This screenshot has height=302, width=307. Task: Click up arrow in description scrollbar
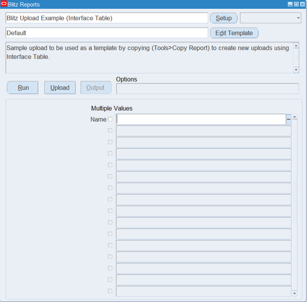click(x=296, y=46)
